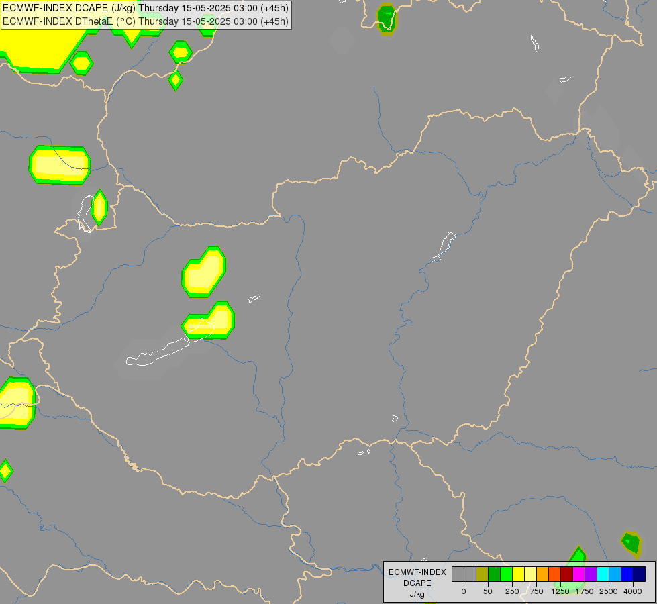Click the legend value label 50
Image resolution: width=657 pixels, height=604 pixels.
coord(488,591)
